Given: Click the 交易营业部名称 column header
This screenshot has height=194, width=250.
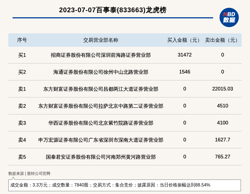Looking at the screenshot, I should tap(101, 40).
